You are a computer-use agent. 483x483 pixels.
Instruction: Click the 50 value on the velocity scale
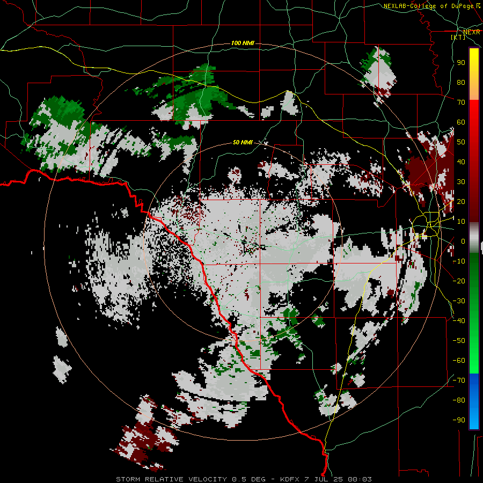pos(461,142)
